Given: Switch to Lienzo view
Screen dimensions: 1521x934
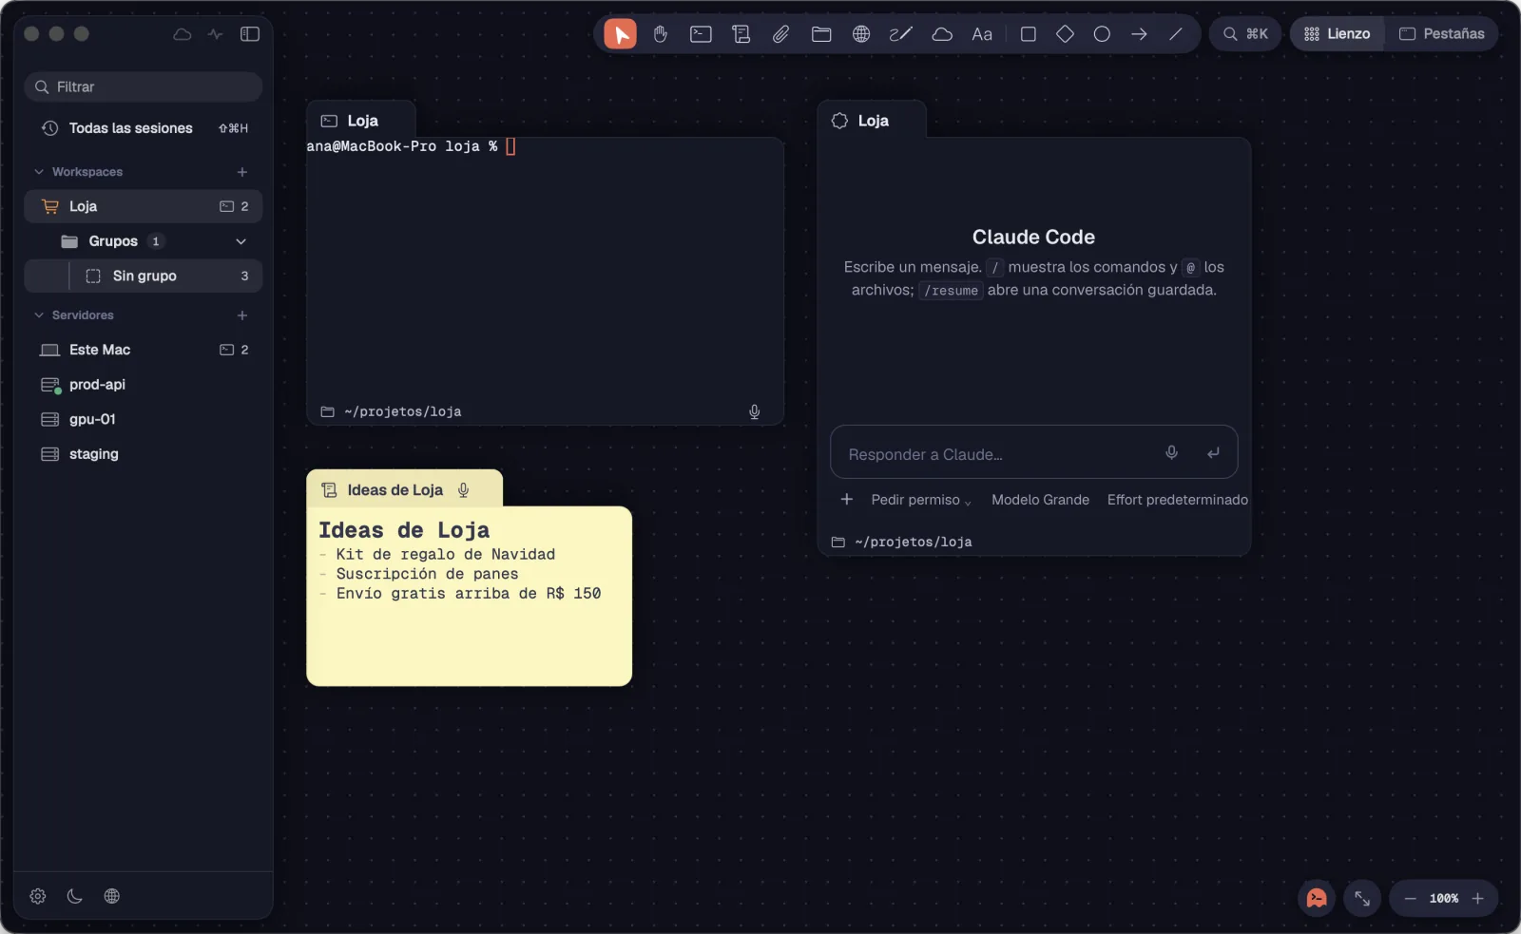Looking at the screenshot, I should [x=1337, y=34].
